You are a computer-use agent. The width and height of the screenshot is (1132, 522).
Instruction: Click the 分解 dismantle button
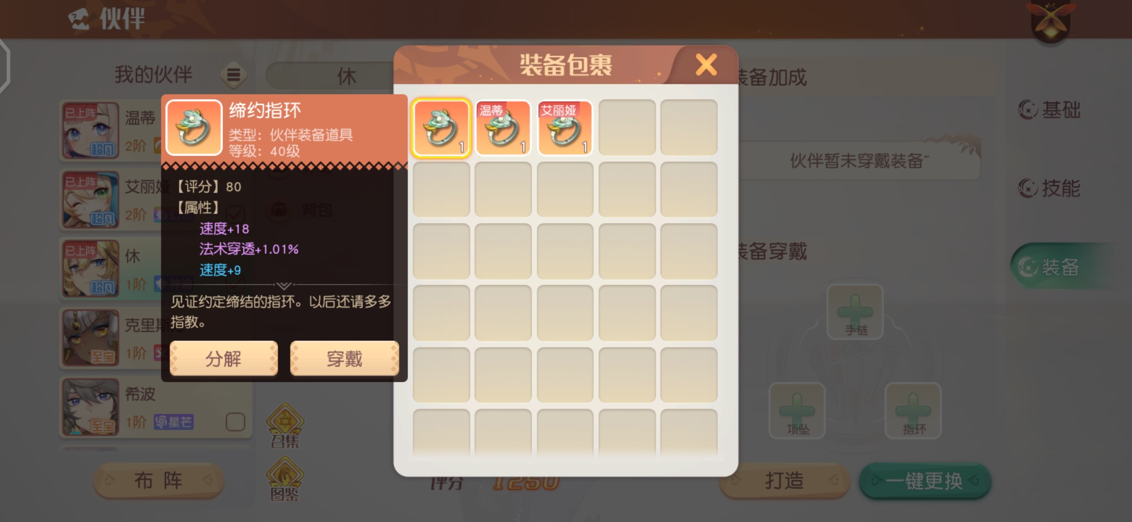(x=223, y=359)
